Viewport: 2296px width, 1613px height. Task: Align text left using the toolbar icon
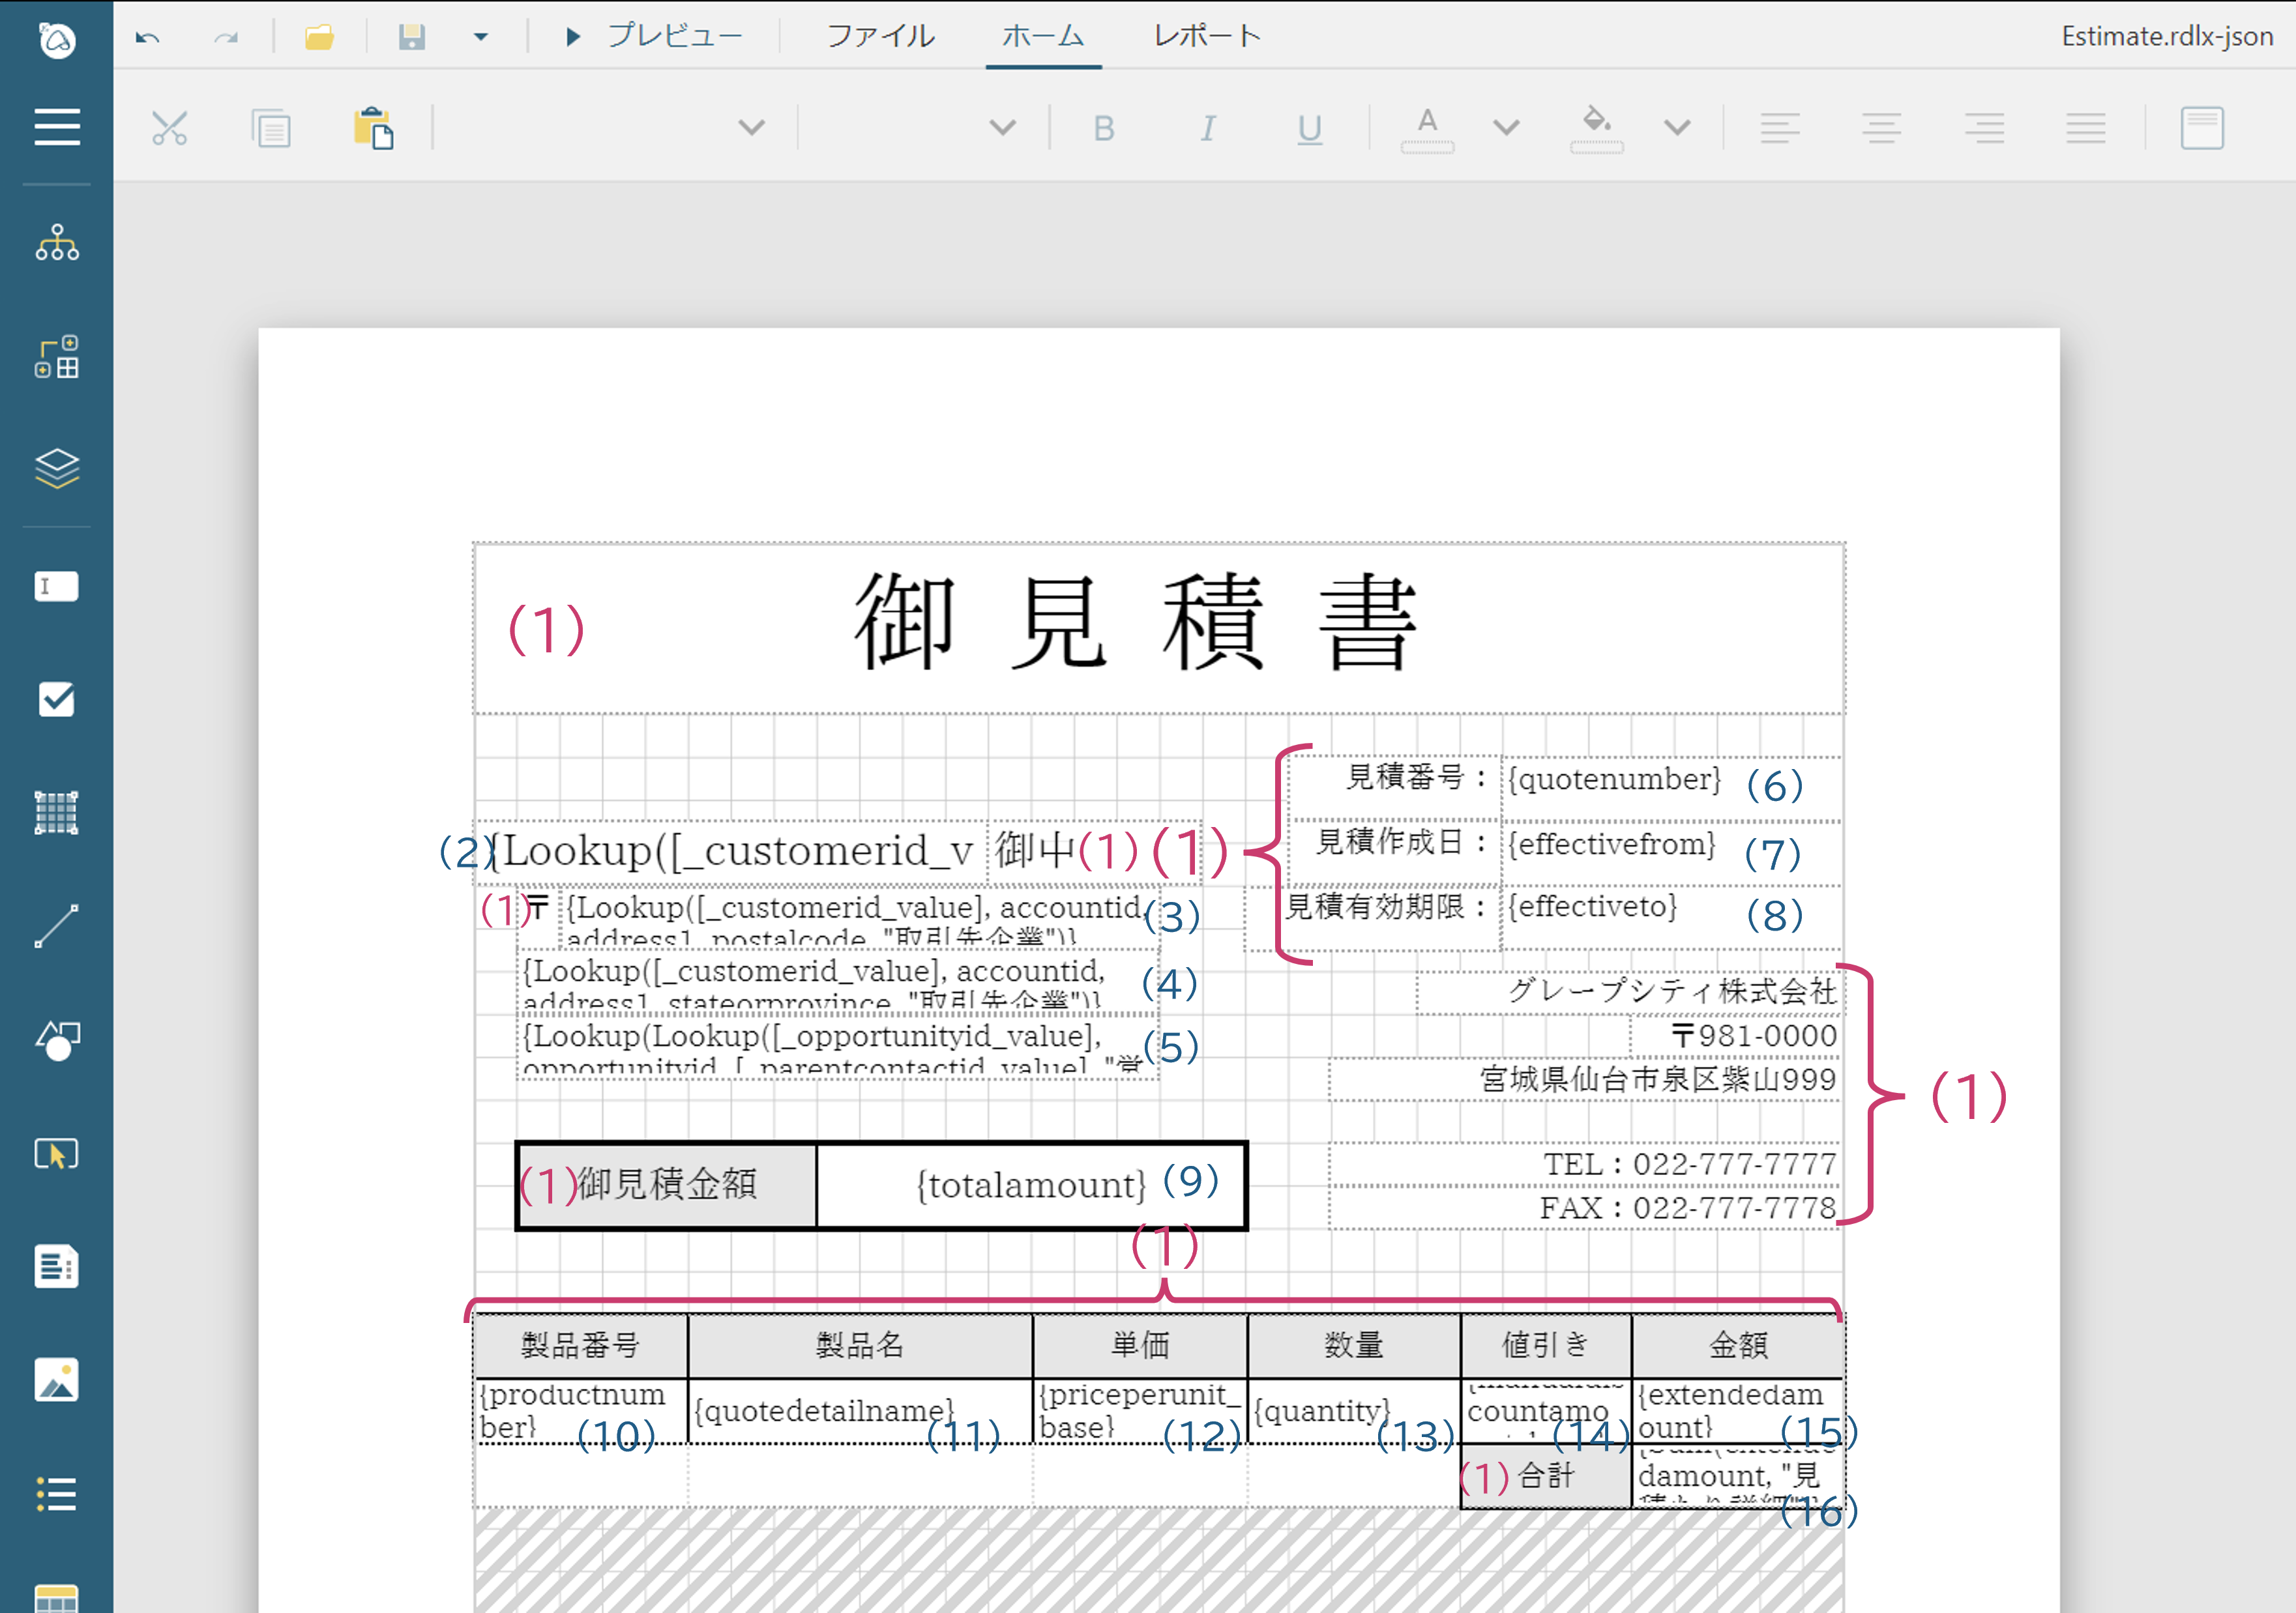pos(1780,128)
